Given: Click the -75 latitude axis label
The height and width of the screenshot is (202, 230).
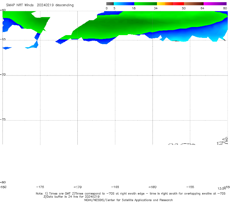Looking at the screenshot, I should tap(3, 119).
